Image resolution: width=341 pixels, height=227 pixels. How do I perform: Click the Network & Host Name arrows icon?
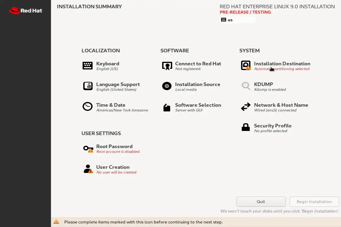[x=246, y=107]
